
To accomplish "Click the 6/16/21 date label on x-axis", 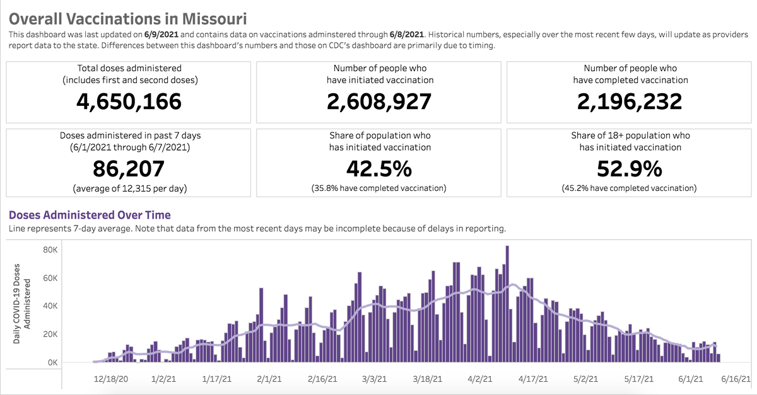I will click(736, 379).
